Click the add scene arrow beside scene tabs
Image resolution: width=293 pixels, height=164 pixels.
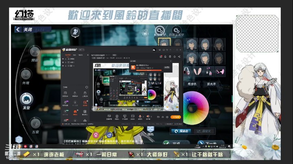[87, 55]
